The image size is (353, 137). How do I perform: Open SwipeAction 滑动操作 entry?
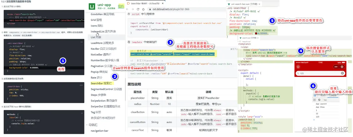click(104, 101)
